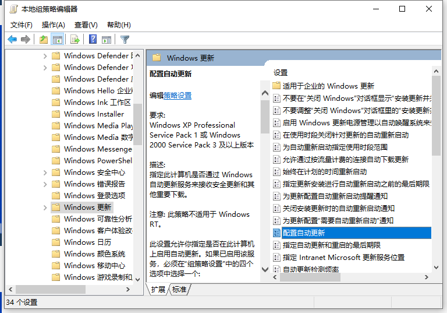Click the Windows PowerShell folder icon
Image resolution: width=447 pixels, height=313 pixels.
coord(56,160)
